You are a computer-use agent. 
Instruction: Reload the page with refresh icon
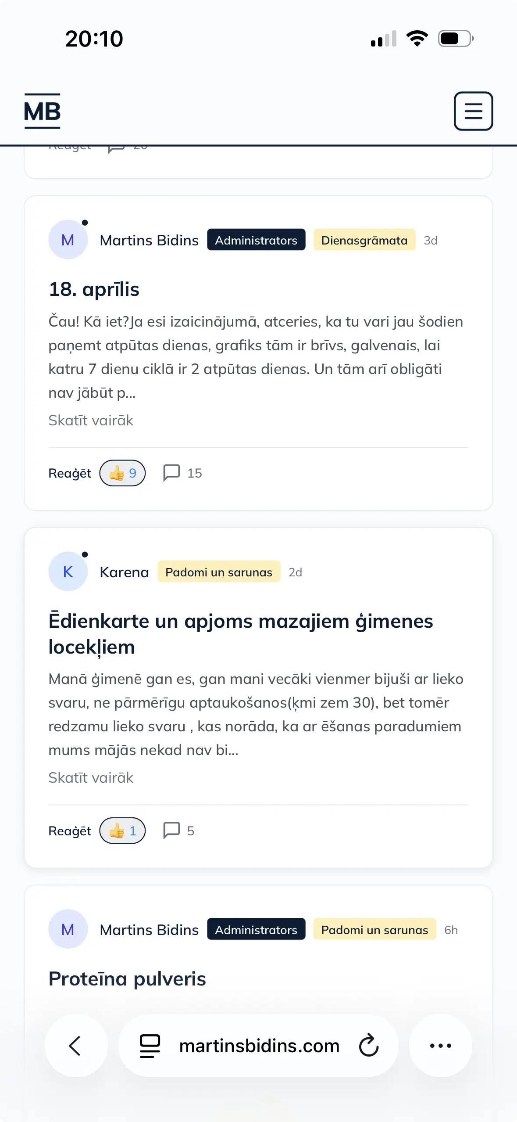pyautogui.click(x=368, y=1046)
